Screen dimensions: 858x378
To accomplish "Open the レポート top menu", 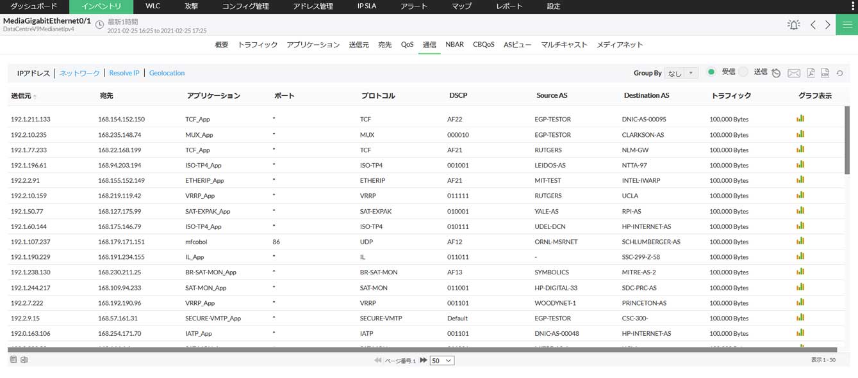I will pos(509,6).
